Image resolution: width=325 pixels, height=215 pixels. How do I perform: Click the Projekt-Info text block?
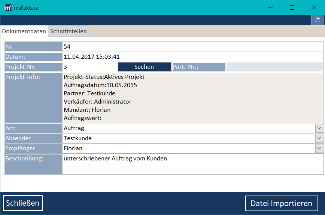click(193, 98)
